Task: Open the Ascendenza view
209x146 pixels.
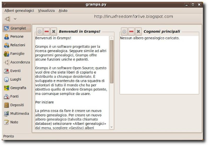Action: point(17,62)
